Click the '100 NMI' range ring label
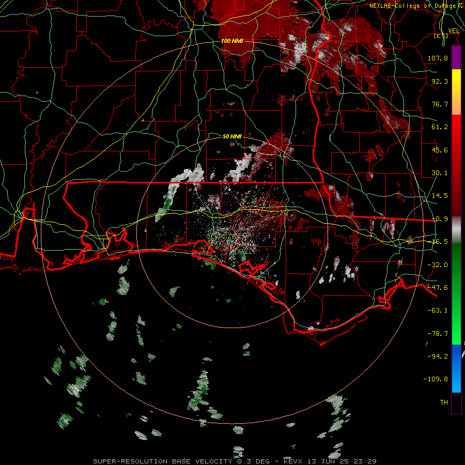 point(232,41)
